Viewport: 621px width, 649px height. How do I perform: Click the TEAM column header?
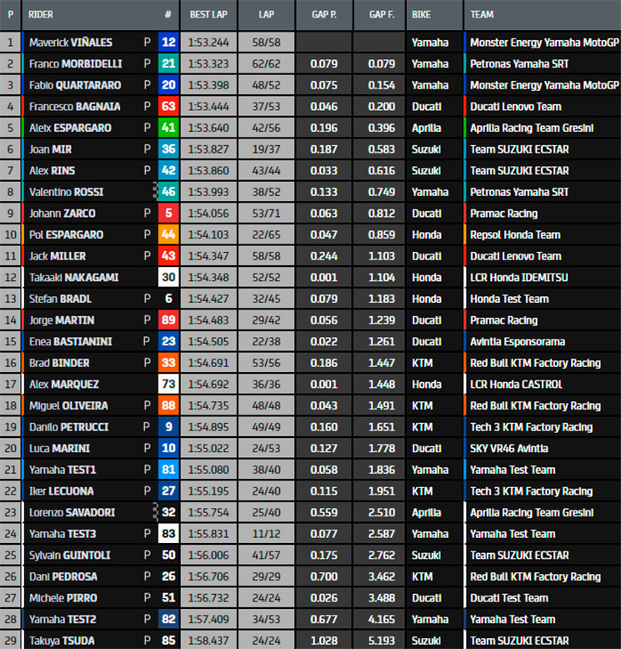pos(482,14)
